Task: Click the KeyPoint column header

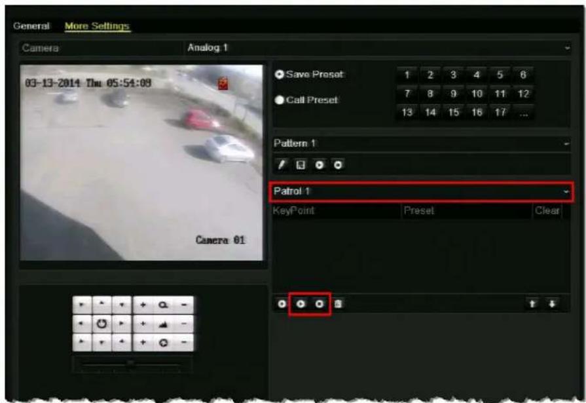Action: tap(337, 210)
